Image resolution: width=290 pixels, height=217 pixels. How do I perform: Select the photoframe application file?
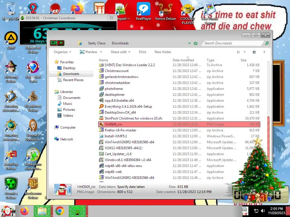click(x=179, y=88)
